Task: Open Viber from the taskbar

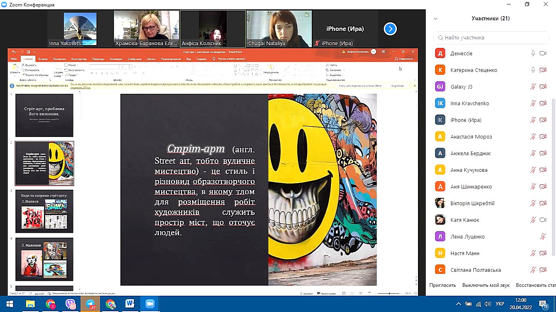Action: tap(70, 304)
